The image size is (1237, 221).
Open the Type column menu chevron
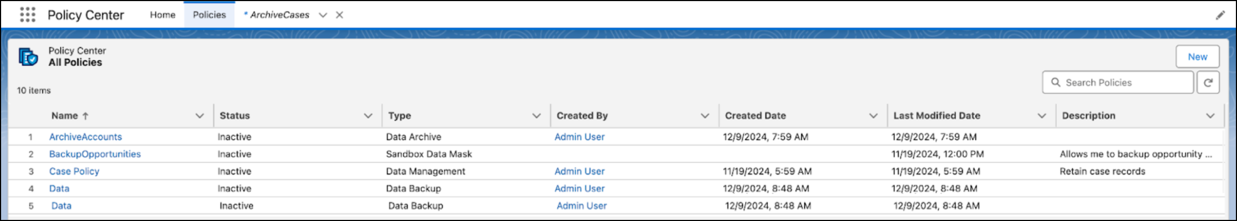pos(536,116)
